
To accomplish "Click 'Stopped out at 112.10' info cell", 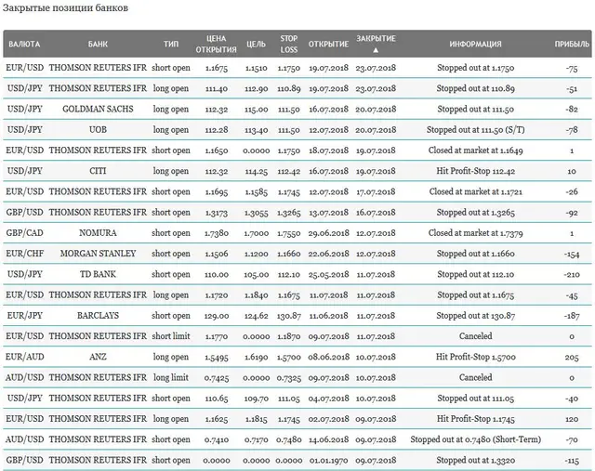I will [x=475, y=274].
